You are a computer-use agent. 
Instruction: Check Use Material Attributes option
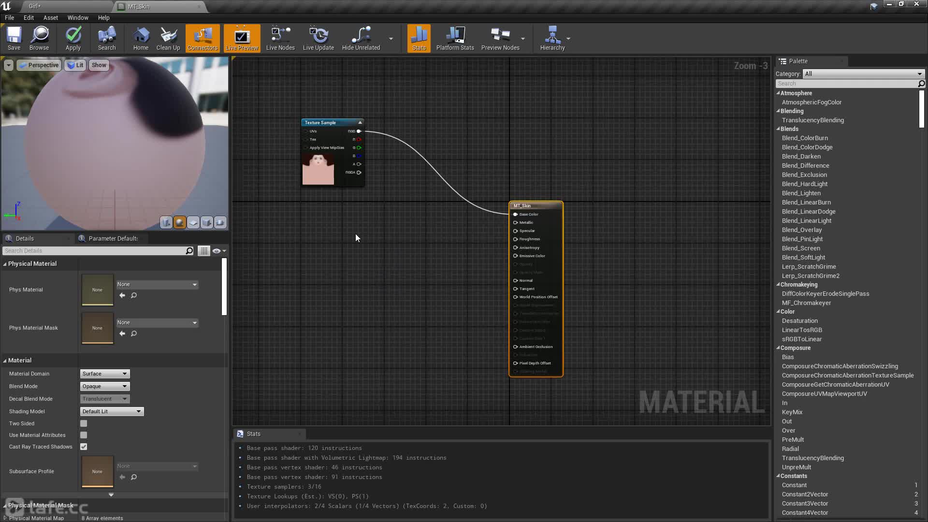coord(84,435)
